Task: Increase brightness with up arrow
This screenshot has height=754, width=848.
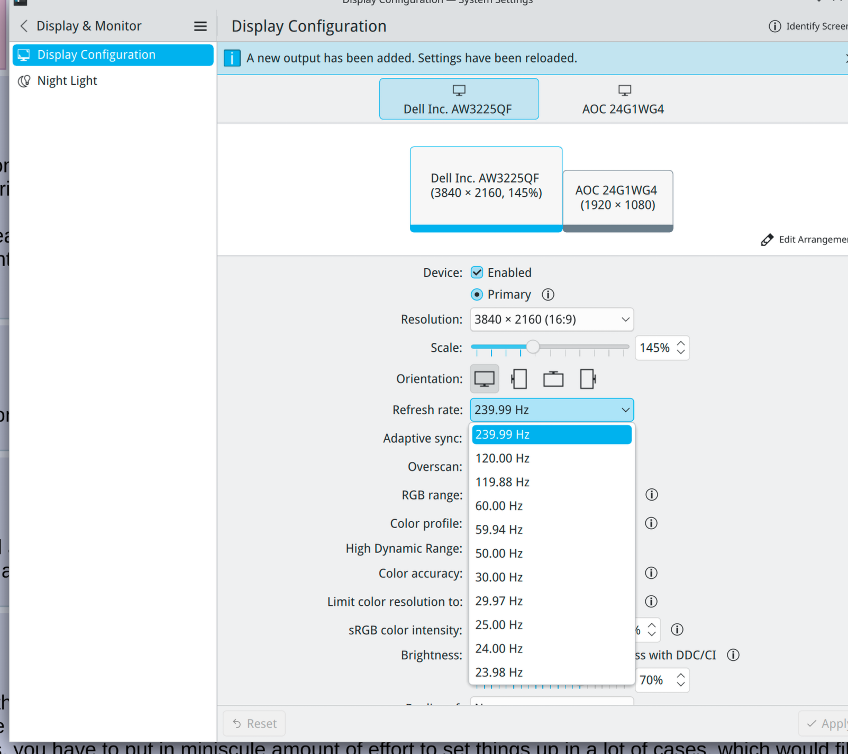Action: click(681, 676)
